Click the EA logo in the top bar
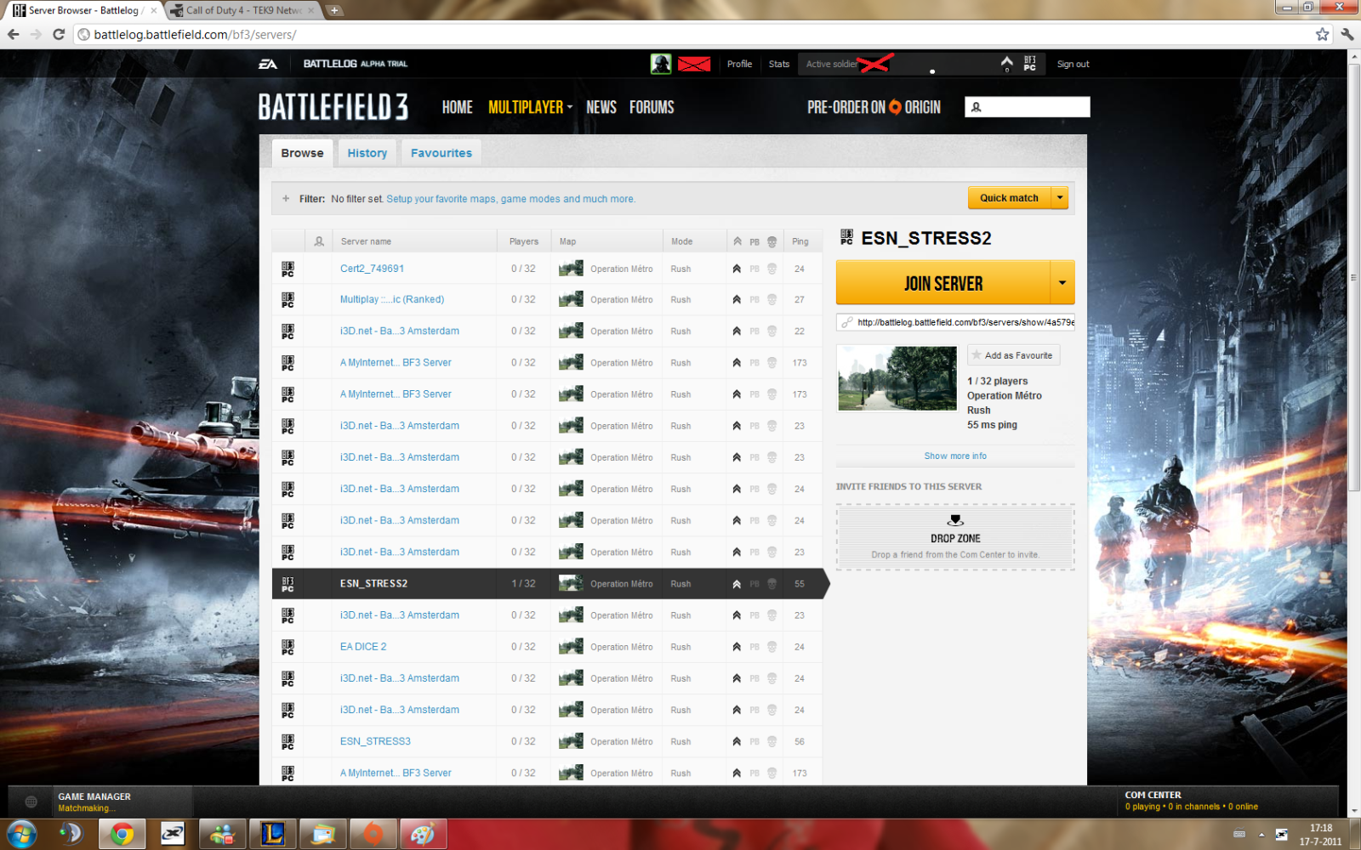Viewport: 1361px width, 850px height. click(268, 64)
